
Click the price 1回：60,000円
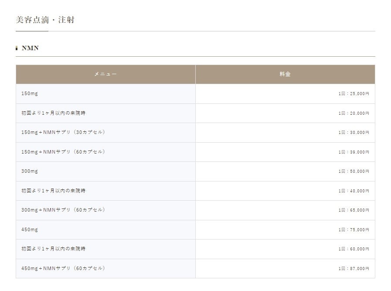(x=354, y=249)
